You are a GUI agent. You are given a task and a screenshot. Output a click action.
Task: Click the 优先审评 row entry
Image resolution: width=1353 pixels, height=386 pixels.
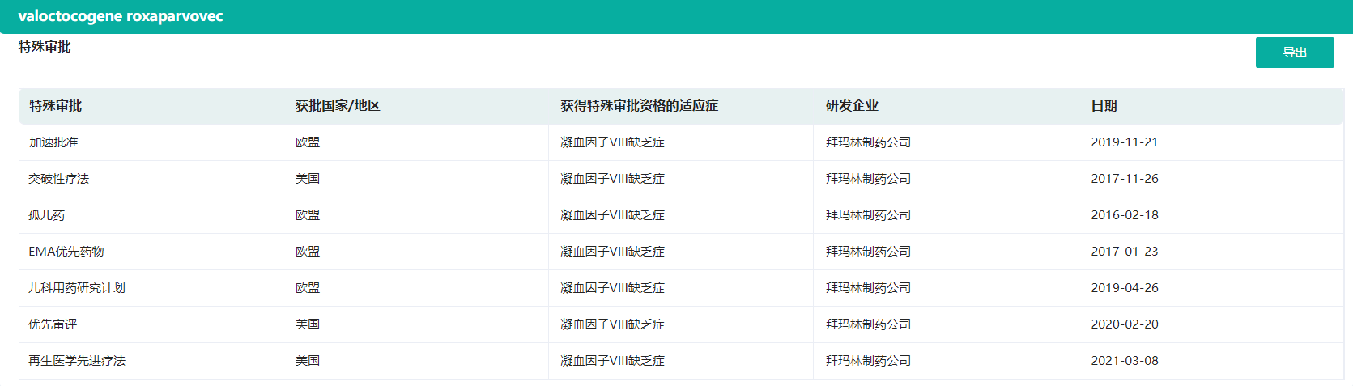53,324
